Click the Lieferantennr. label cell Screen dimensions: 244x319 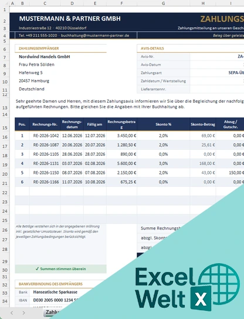pos(163,89)
